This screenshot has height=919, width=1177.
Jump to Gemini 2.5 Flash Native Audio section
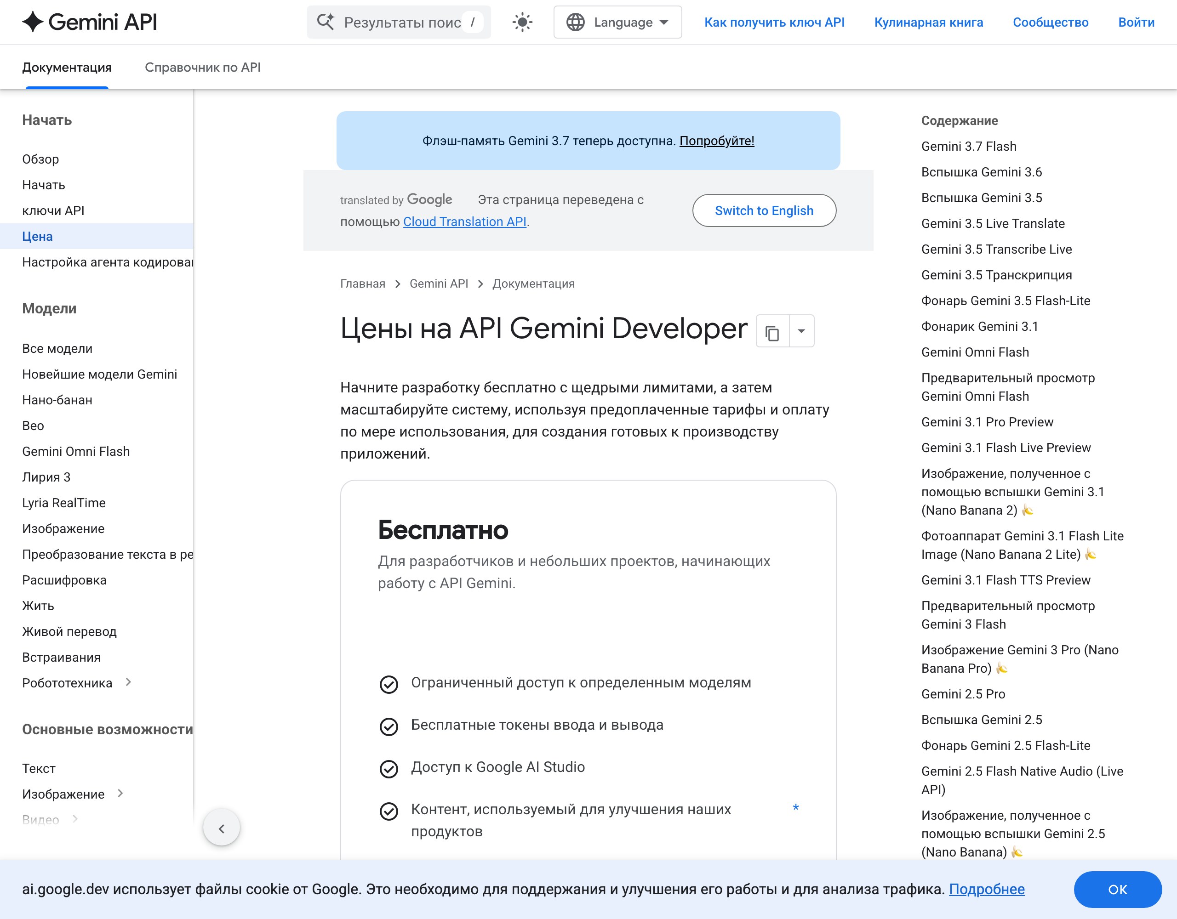coord(1023,781)
